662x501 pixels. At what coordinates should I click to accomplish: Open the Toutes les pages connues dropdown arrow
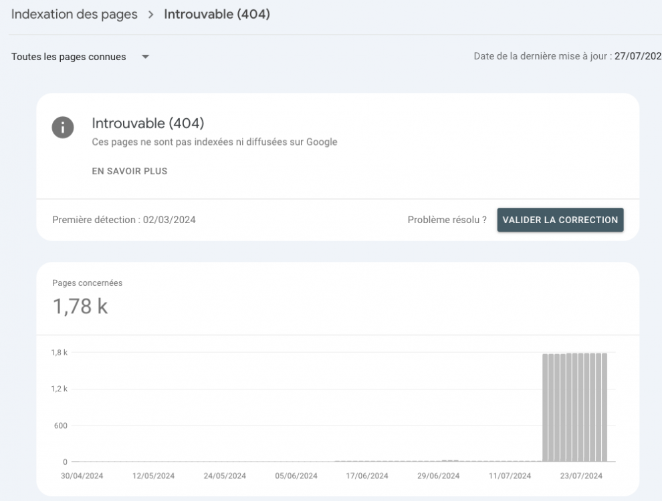pyautogui.click(x=146, y=57)
